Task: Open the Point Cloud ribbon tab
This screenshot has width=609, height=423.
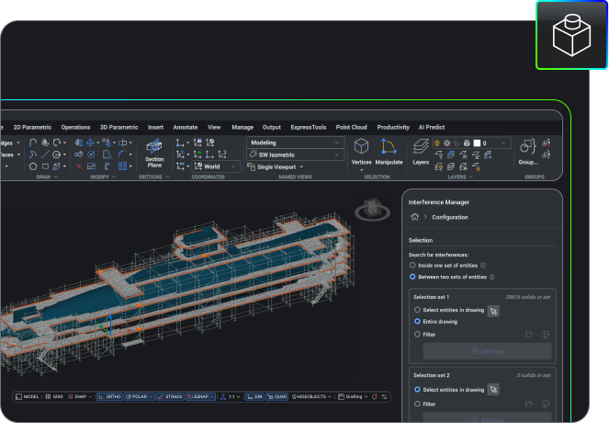Action: [x=351, y=127]
